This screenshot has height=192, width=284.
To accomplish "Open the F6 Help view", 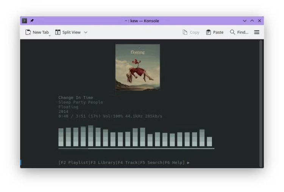I will [174, 162].
